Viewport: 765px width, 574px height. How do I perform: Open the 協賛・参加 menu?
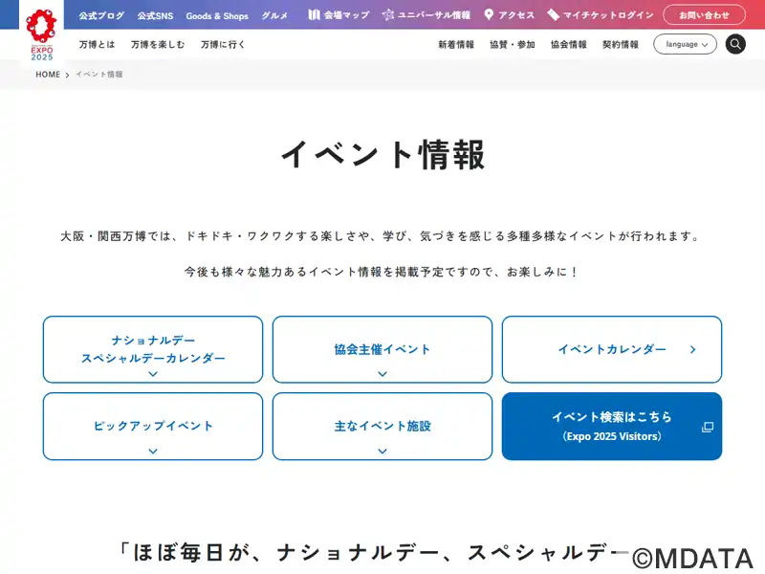coord(513,44)
